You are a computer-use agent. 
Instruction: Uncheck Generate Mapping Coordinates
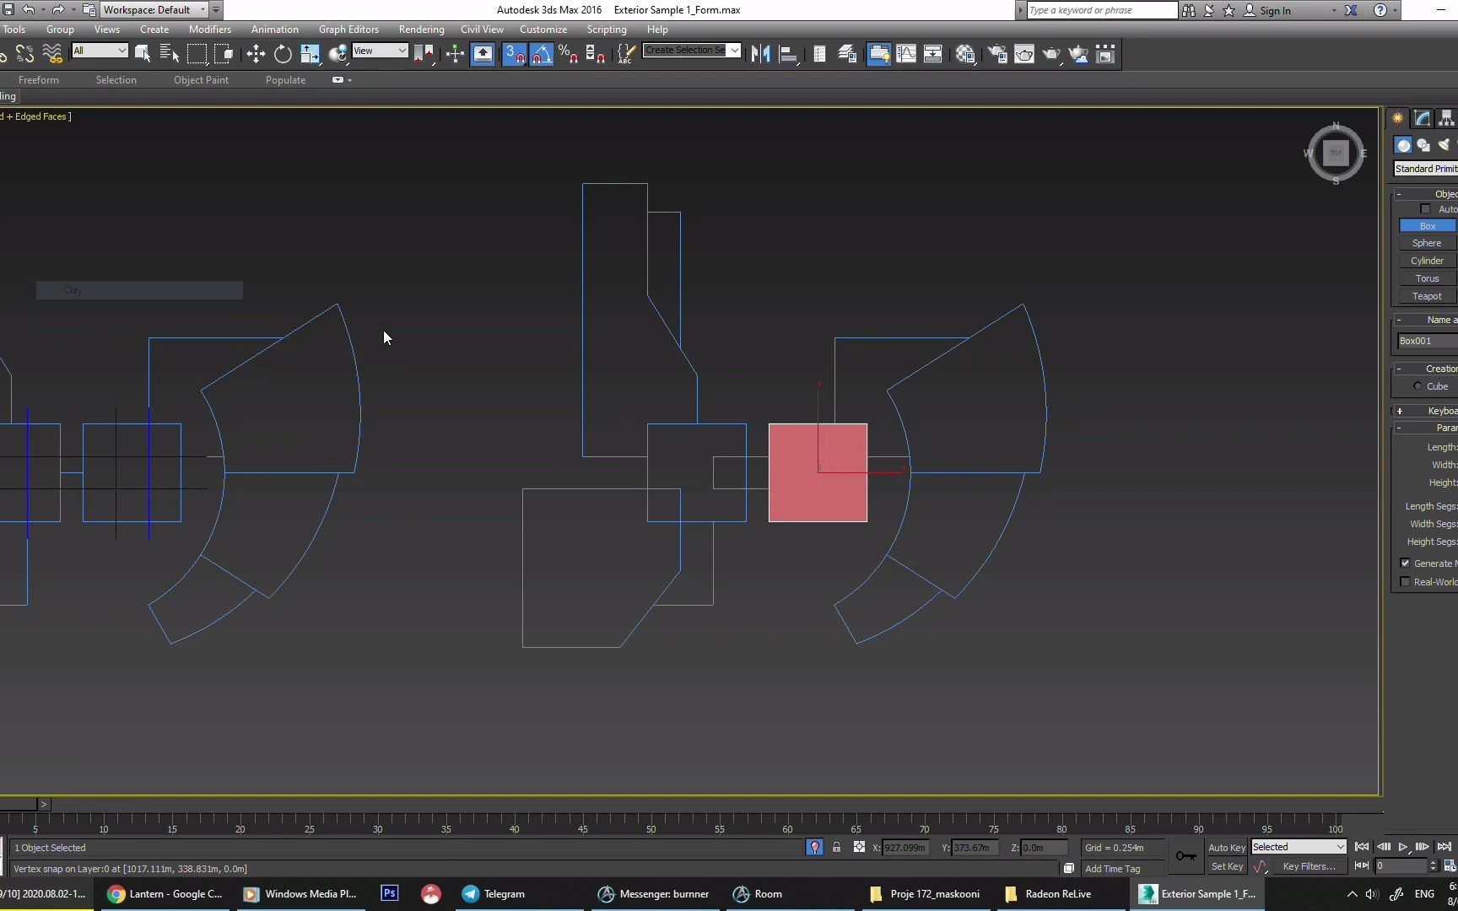pos(1405,563)
